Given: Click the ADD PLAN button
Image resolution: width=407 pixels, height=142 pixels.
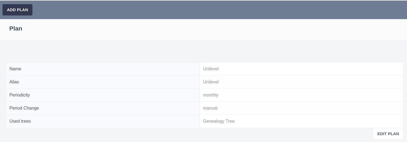Looking at the screenshot, I should (17, 10).
